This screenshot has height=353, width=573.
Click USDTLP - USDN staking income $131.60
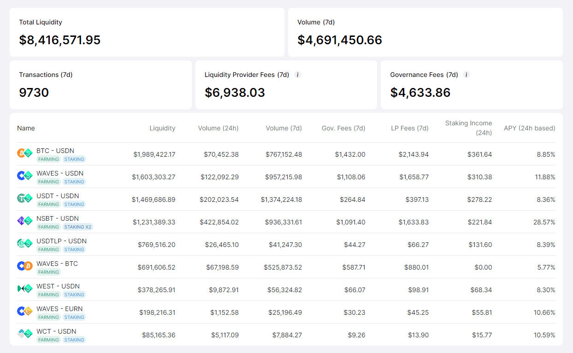click(480, 245)
